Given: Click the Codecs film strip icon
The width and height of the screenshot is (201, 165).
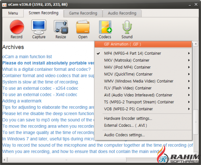Looking at the screenshot, I should point(105,27).
